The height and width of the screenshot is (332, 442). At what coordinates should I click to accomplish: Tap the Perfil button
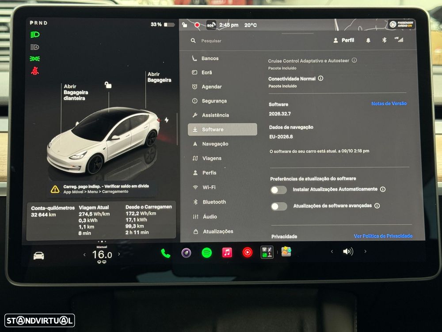click(x=344, y=40)
